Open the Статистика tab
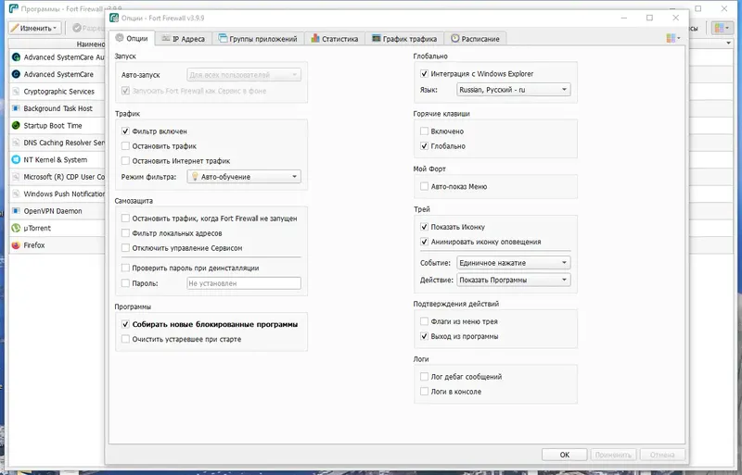Screen dimensions: 742x475 (x=335, y=39)
